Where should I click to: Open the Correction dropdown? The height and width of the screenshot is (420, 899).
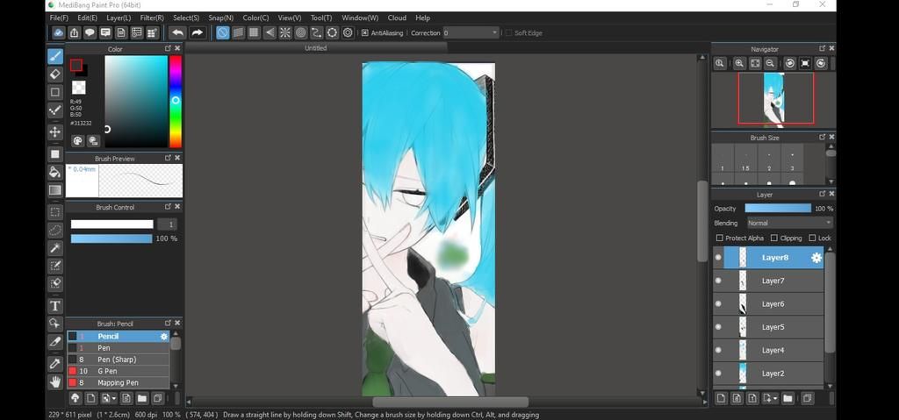click(471, 33)
